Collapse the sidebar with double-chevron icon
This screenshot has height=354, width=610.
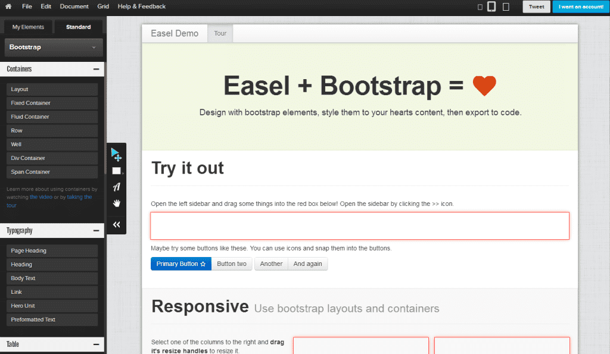point(116,225)
